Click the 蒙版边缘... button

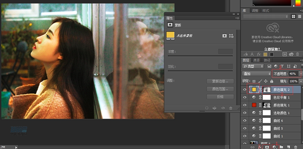pos(220,81)
